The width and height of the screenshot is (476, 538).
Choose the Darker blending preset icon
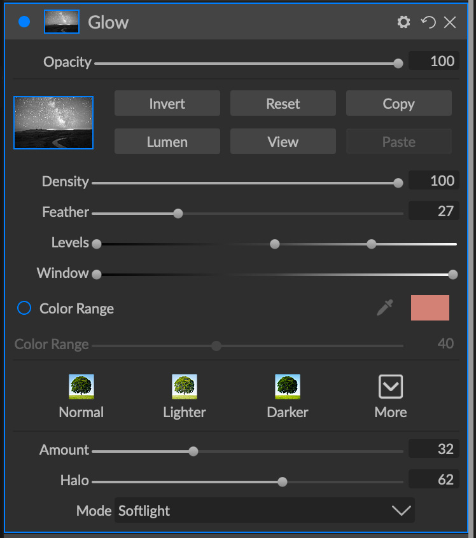288,387
